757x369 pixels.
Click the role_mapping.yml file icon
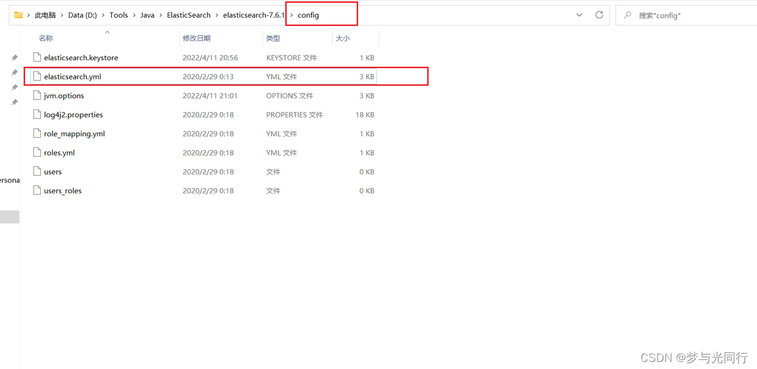tap(37, 133)
